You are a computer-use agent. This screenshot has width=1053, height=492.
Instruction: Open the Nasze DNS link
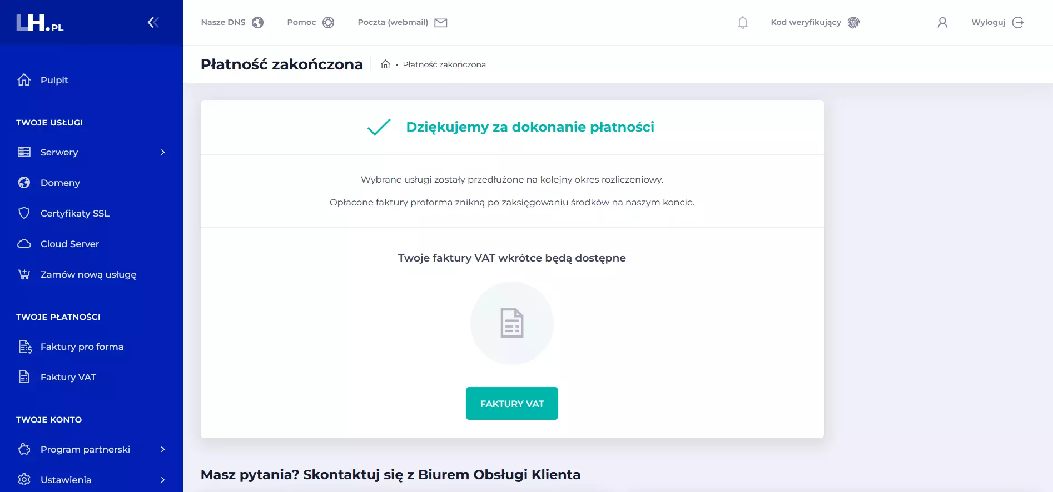(x=223, y=22)
